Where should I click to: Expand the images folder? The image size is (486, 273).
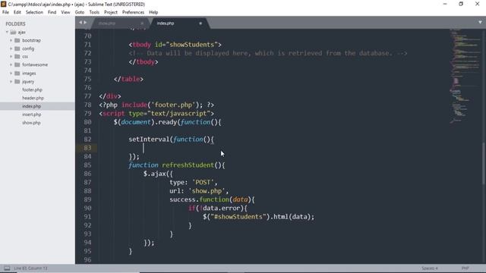click(11, 74)
